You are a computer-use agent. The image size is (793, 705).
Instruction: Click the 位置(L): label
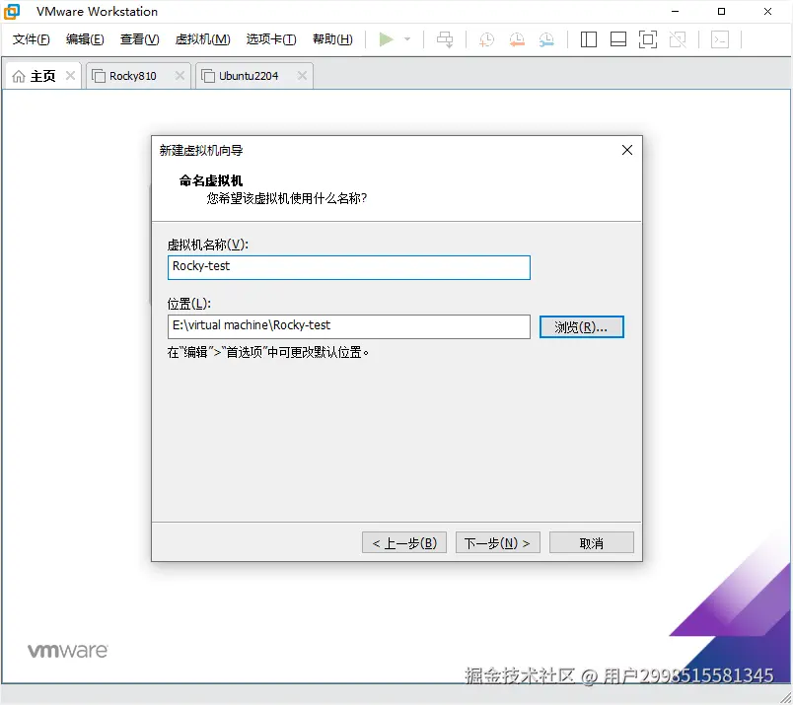[x=189, y=304]
